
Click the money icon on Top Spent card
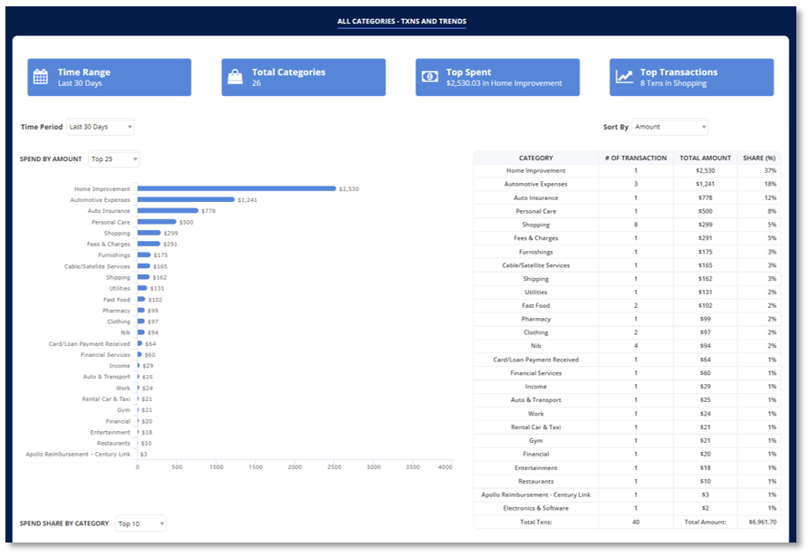(x=429, y=76)
